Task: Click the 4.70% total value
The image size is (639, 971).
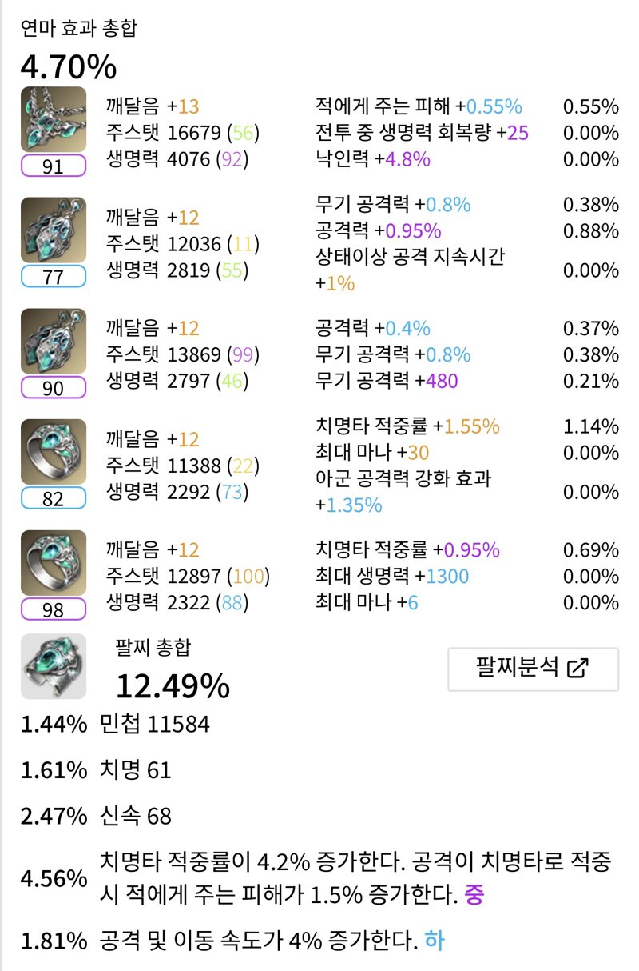Action: coord(69,67)
